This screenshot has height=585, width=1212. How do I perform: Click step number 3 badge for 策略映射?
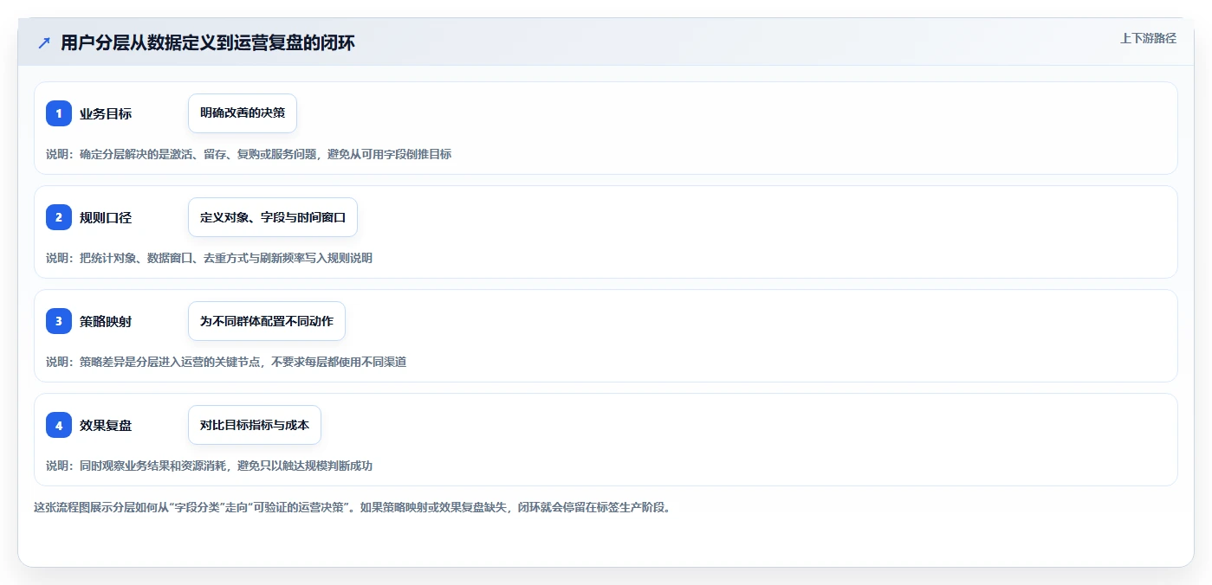59,321
